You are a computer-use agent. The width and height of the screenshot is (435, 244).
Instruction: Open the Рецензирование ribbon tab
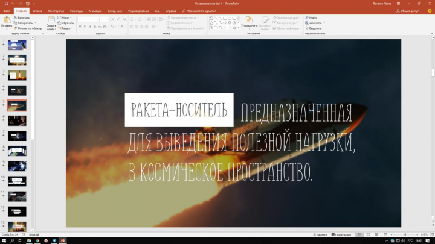pos(138,11)
